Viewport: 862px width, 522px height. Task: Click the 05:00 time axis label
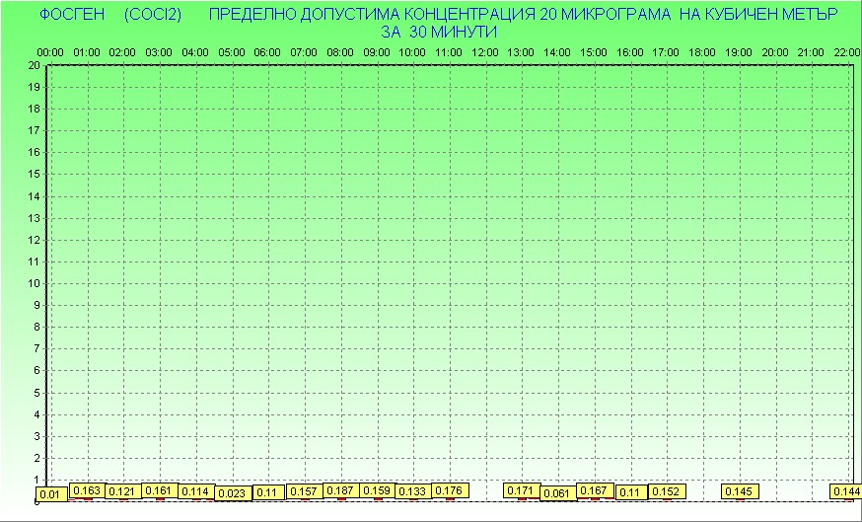click(232, 51)
